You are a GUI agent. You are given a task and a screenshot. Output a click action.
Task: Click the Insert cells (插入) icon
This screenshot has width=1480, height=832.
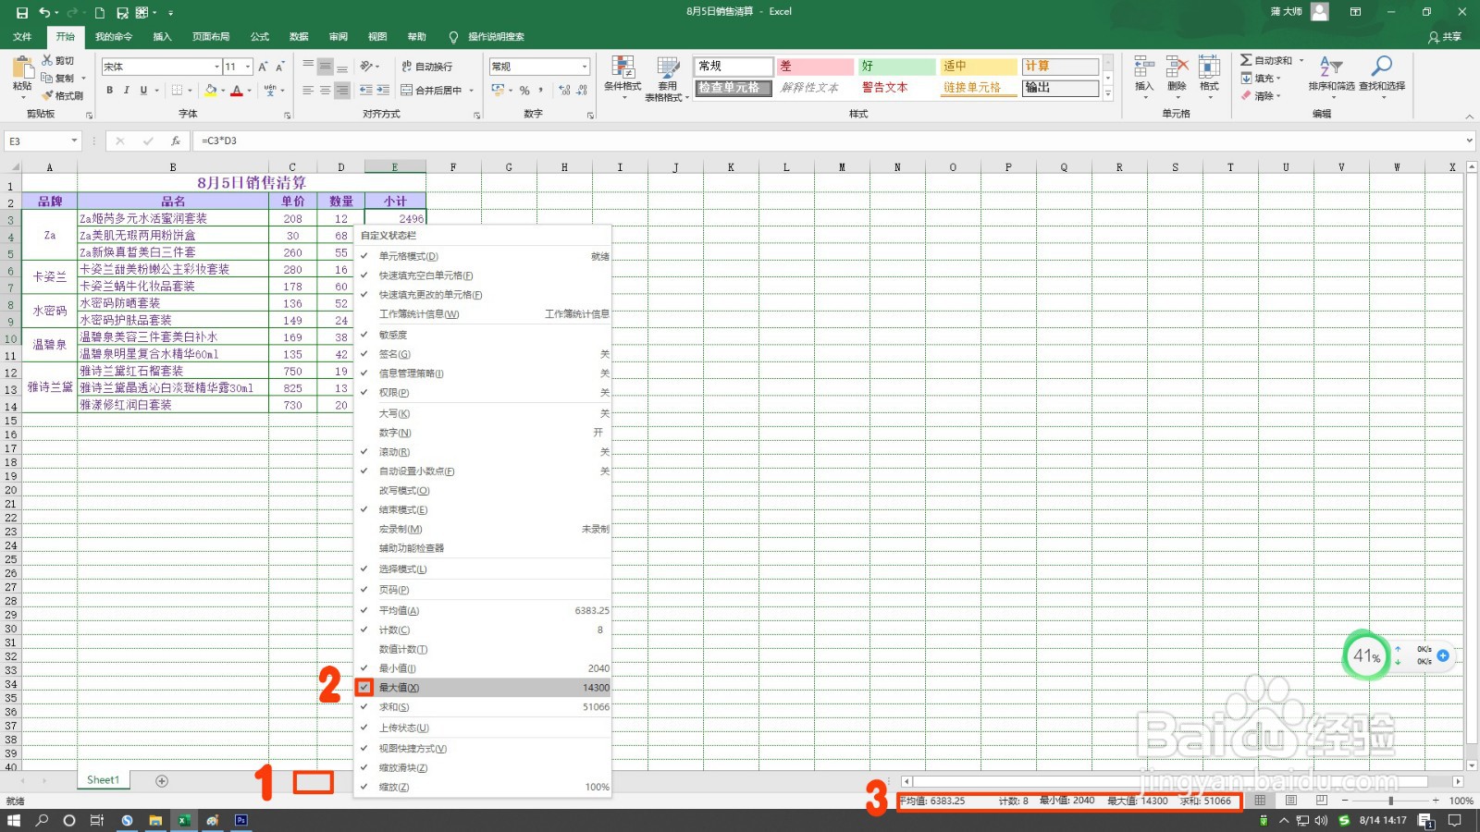tap(1144, 67)
